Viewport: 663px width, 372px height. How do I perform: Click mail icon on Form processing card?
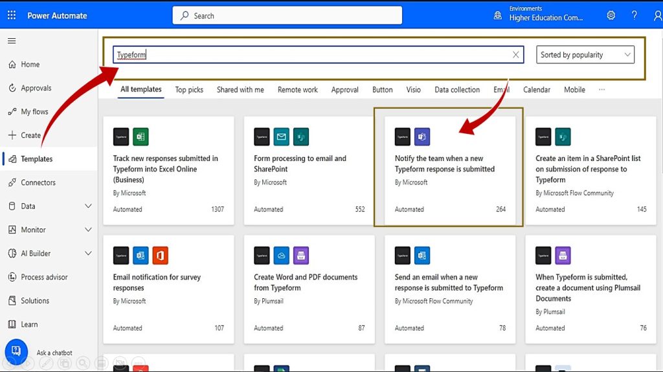pos(281,137)
